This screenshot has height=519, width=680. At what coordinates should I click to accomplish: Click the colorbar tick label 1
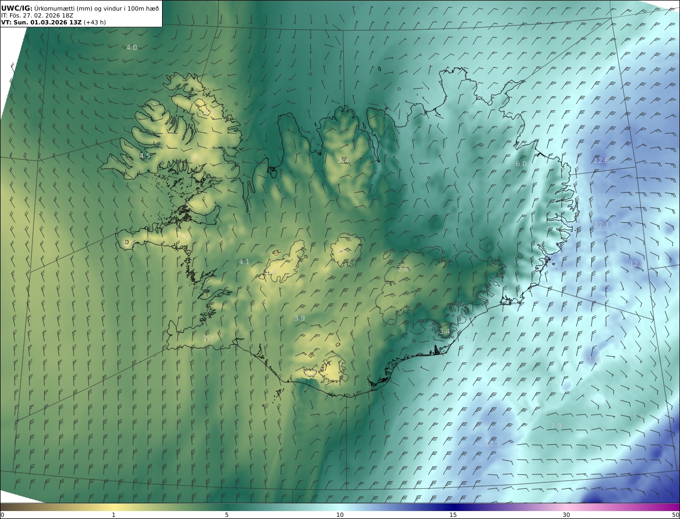[114, 515]
